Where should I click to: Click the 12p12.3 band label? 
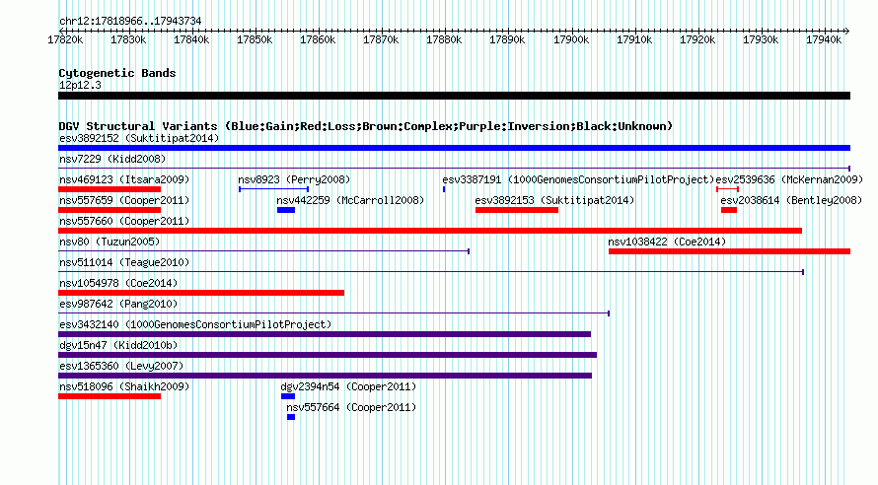80,85
